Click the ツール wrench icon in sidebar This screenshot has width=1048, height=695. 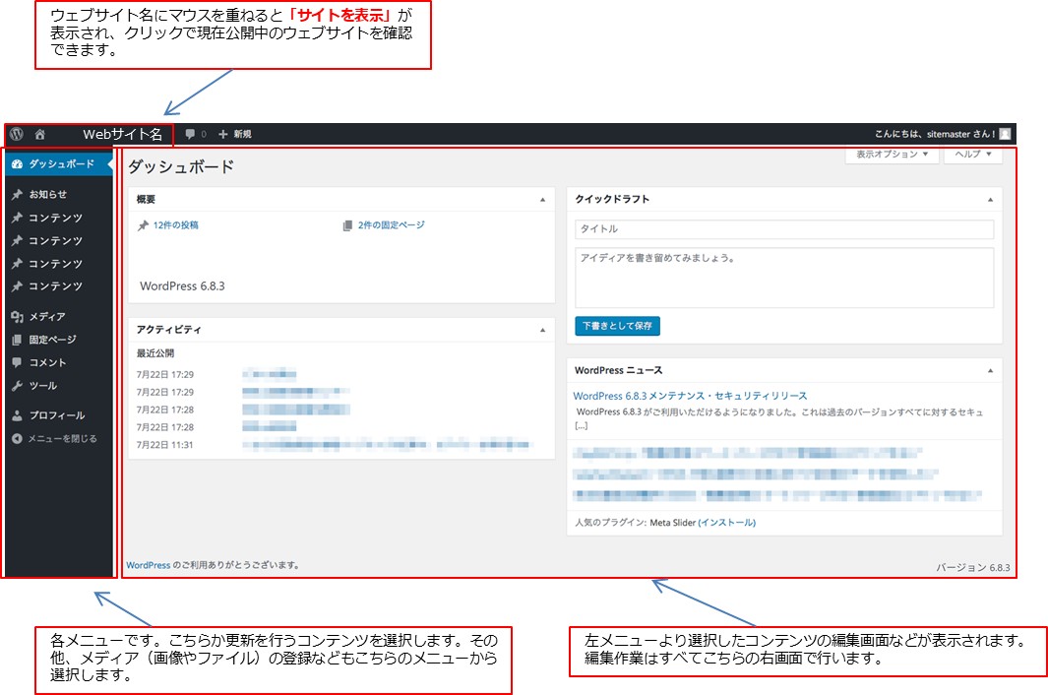coord(18,386)
